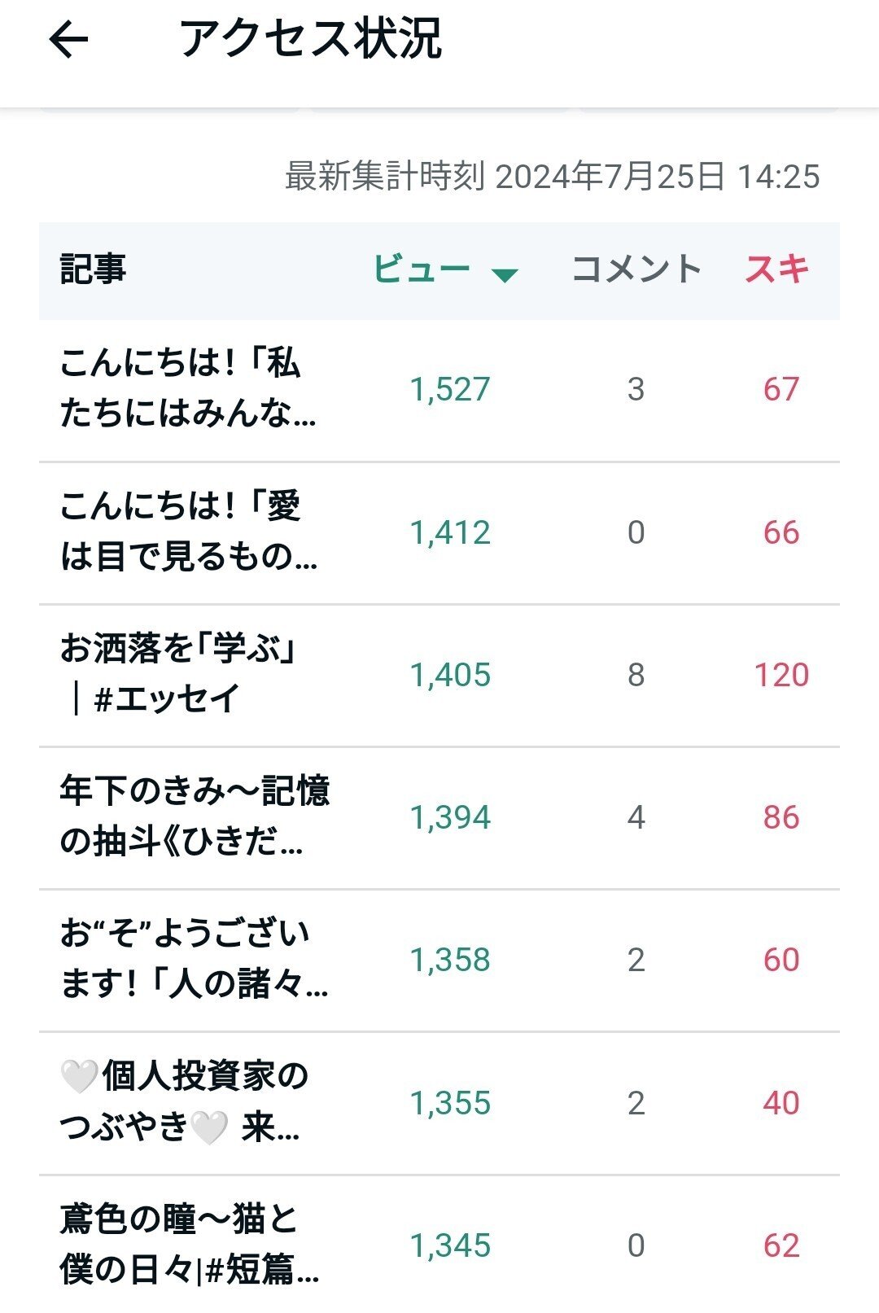This screenshot has height=1313, width=879.
Task: Click the timestamp 最新集計時刻 2024年7月25日
Action: tap(549, 173)
